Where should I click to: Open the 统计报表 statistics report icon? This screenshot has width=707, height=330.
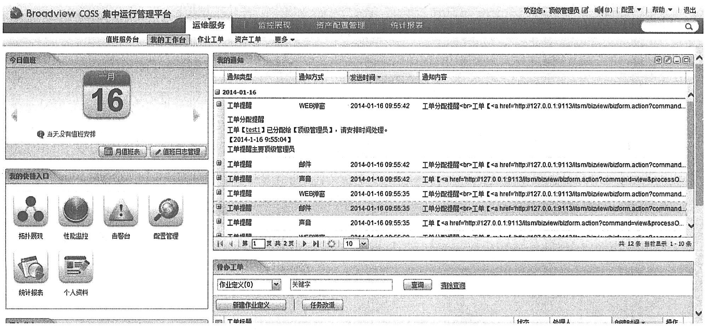30,268
